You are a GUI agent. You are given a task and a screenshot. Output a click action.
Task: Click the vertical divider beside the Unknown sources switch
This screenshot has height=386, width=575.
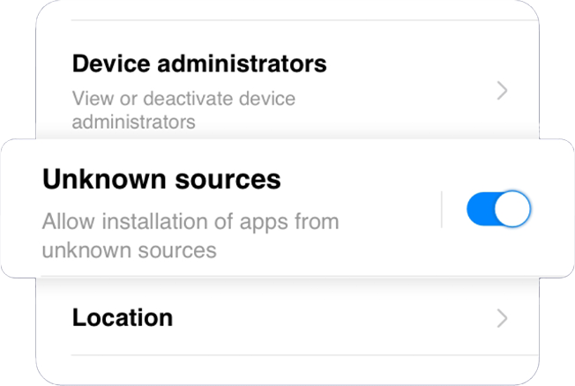(x=442, y=210)
